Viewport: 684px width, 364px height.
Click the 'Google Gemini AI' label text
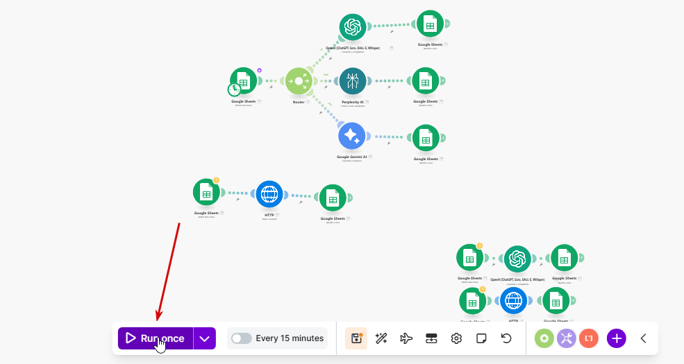click(351, 157)
